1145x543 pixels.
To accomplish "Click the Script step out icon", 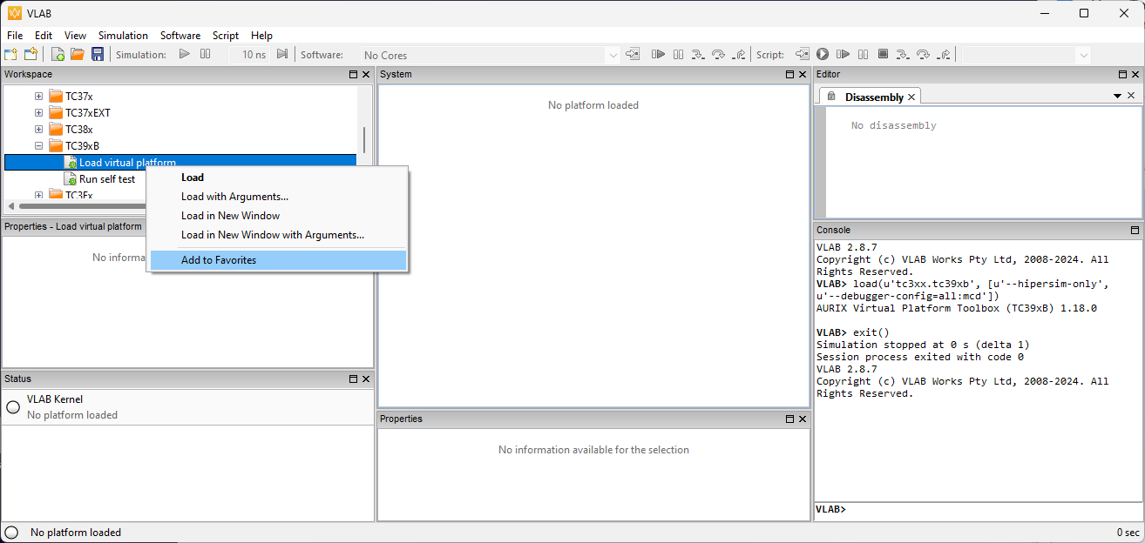I will tap(945, 54).
